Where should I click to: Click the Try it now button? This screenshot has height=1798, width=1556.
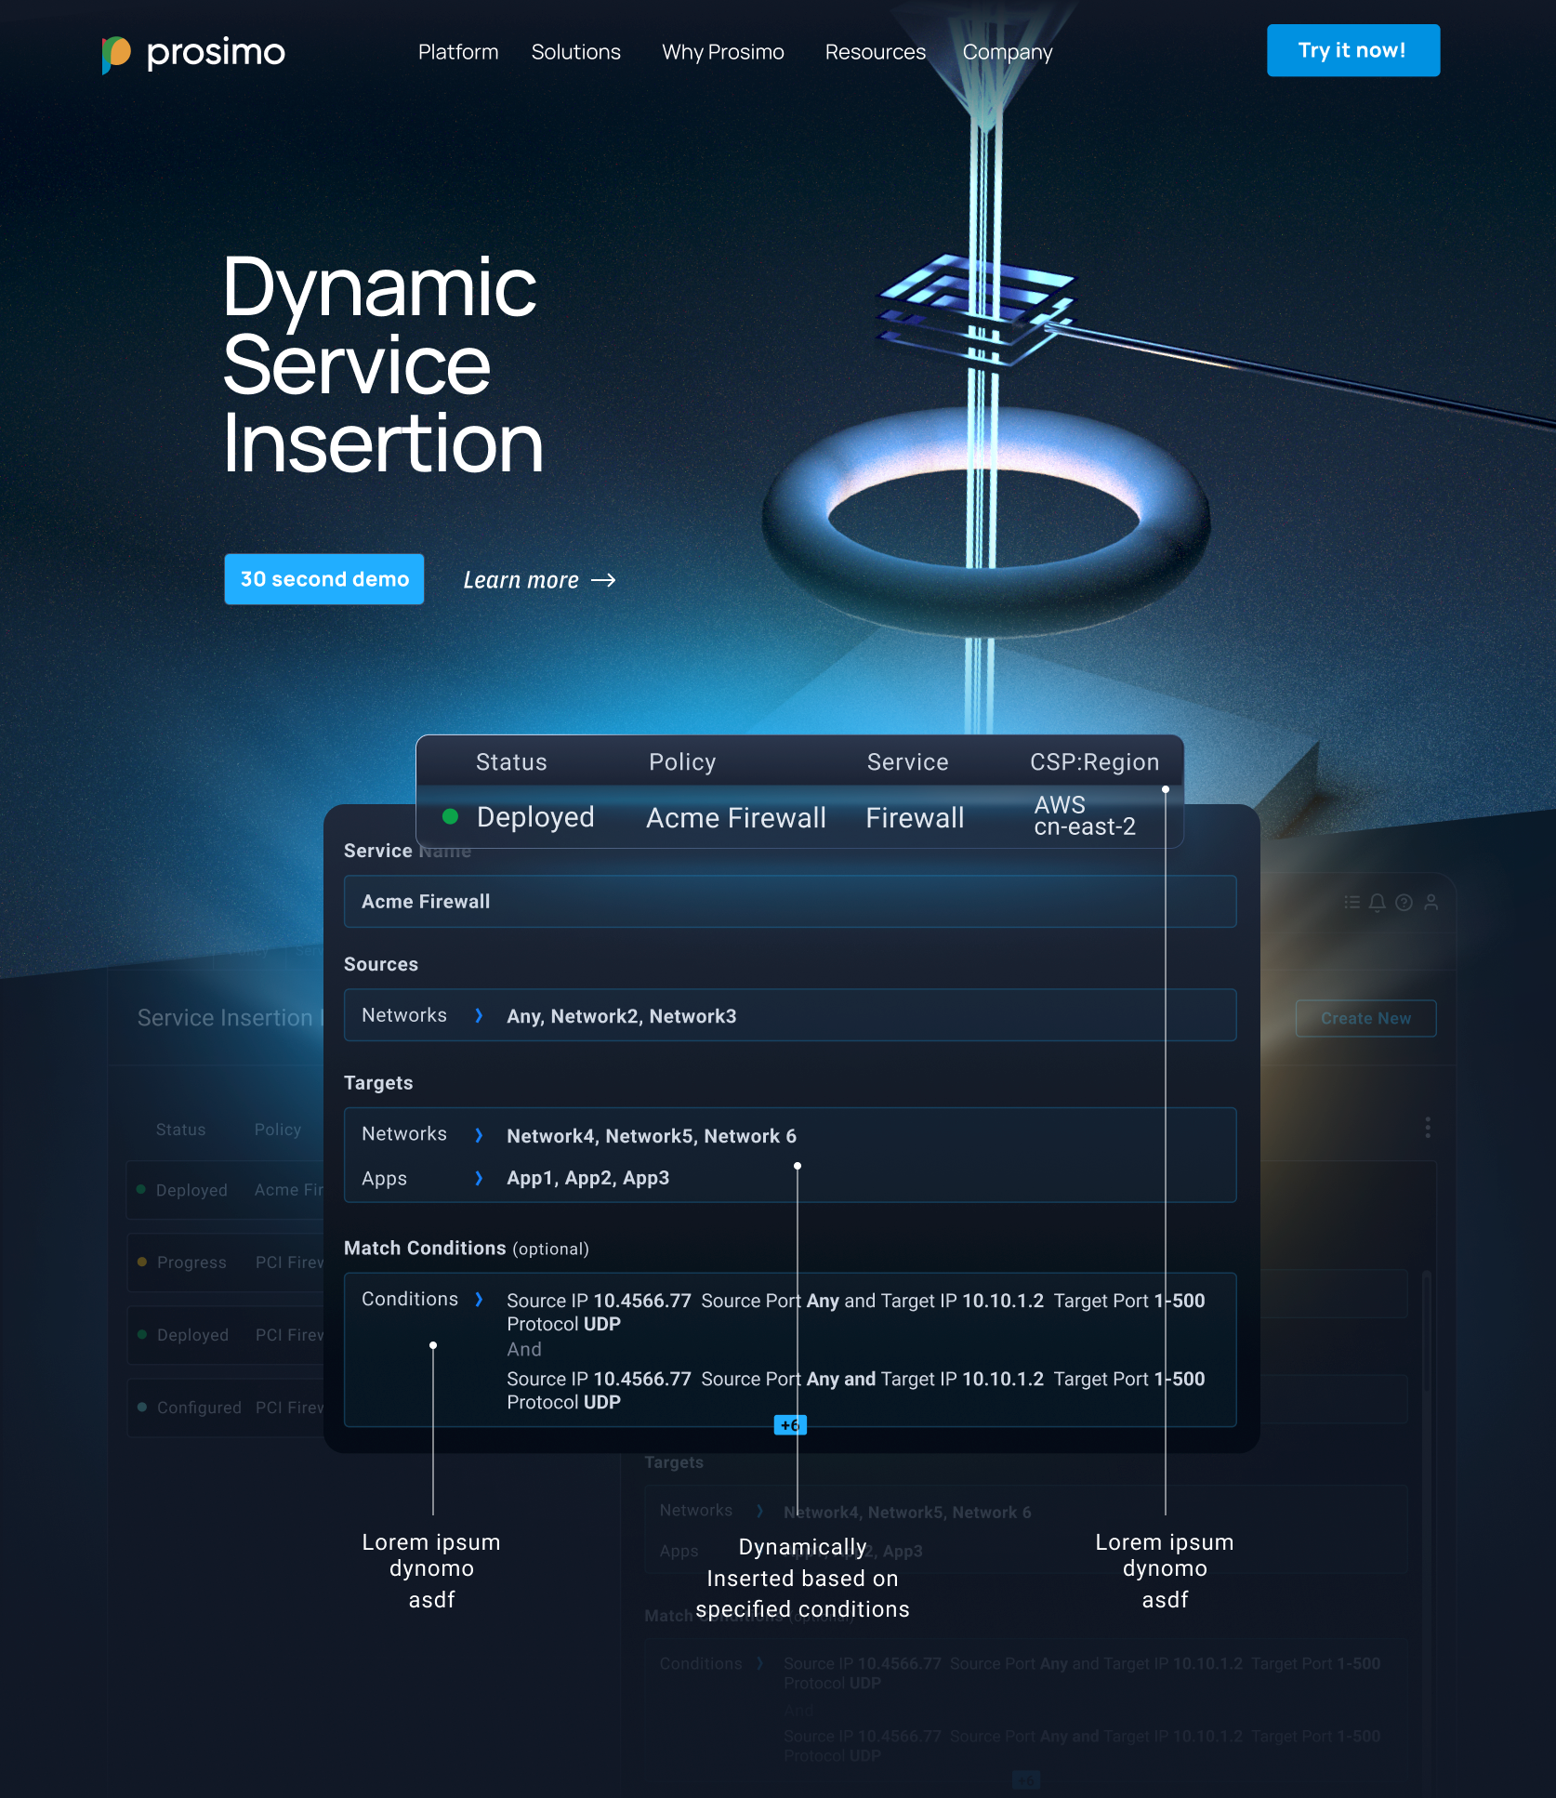coord(1352,50)
